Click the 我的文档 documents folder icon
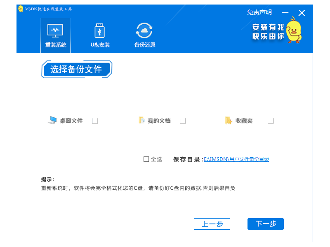330x247 pixels. coord(141,120)
